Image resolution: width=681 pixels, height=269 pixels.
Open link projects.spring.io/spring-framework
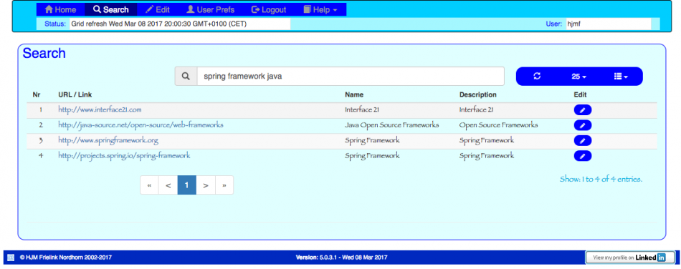[x=124, y=155]
